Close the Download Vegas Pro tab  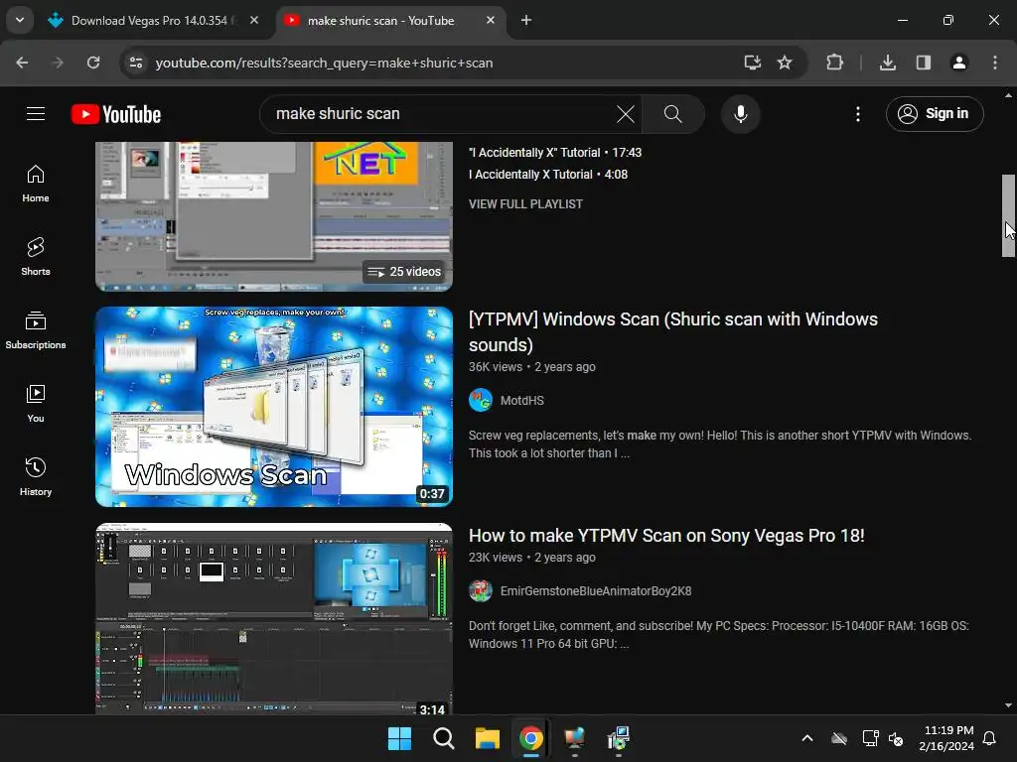pyautogui.click(x=254, y=21)
